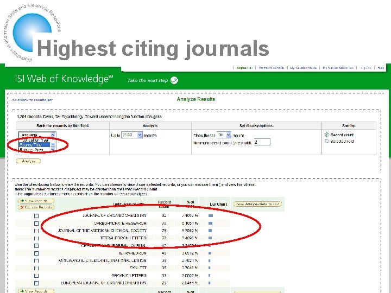This screenshot has height=293, width=391.
Task: Check Journal of Organic Chemistry row checkbox
Action: (x=36, y=216)
